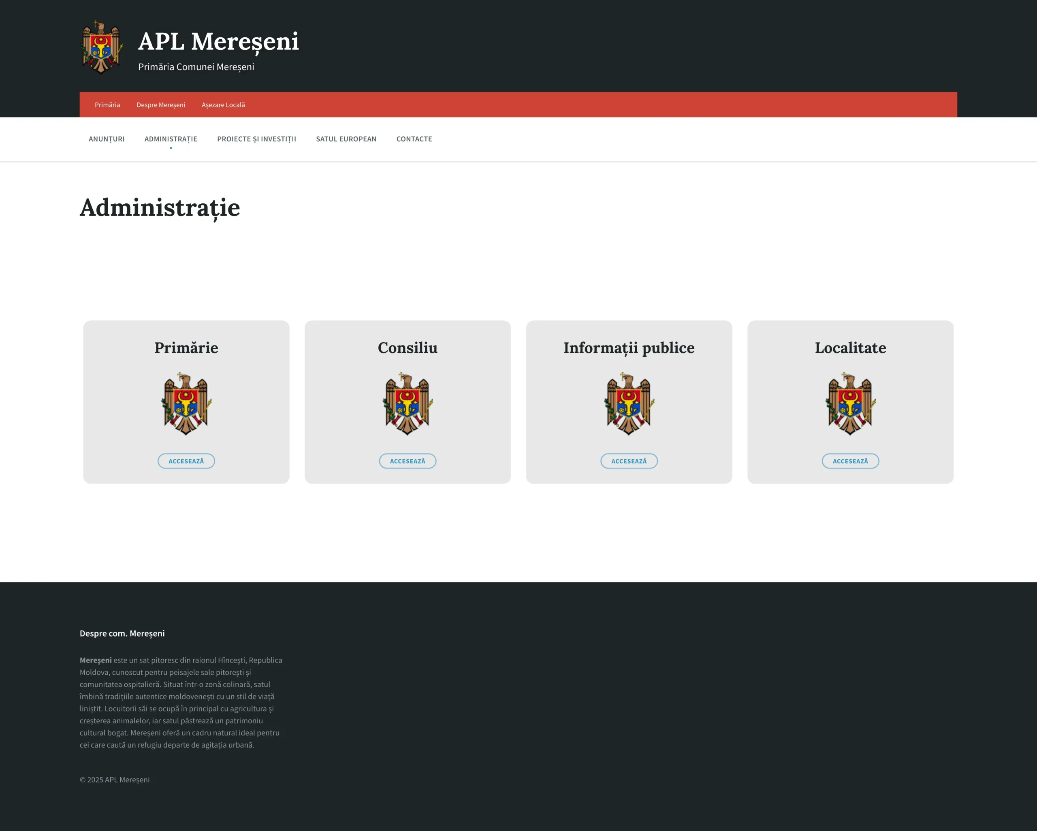Click the emblem in Informații publice card
The width and height of the screenshot is (1037, 831).
tap(629, 404)
